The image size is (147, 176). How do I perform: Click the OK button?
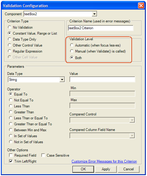click(83, 169)
